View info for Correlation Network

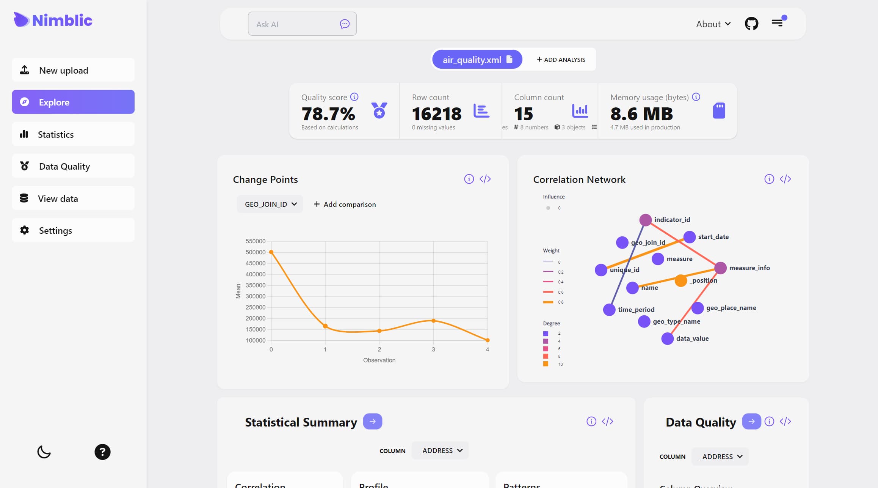(x=769, y=179)
